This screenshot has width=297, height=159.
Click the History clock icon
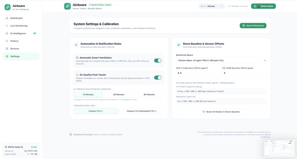click(7, 41)
